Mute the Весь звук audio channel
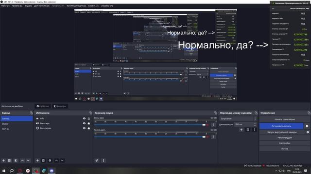Image resolution: width=311 pixels, height=174 pixels. pos(207,125)
